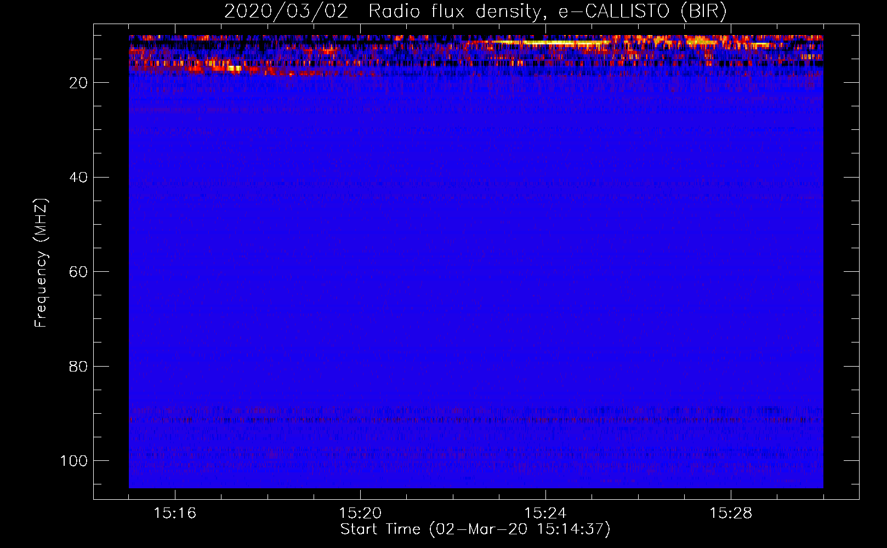Click the '15:20' time axis label
The image size is (887, 548).
pyautogui.click(x=360, y=513)
